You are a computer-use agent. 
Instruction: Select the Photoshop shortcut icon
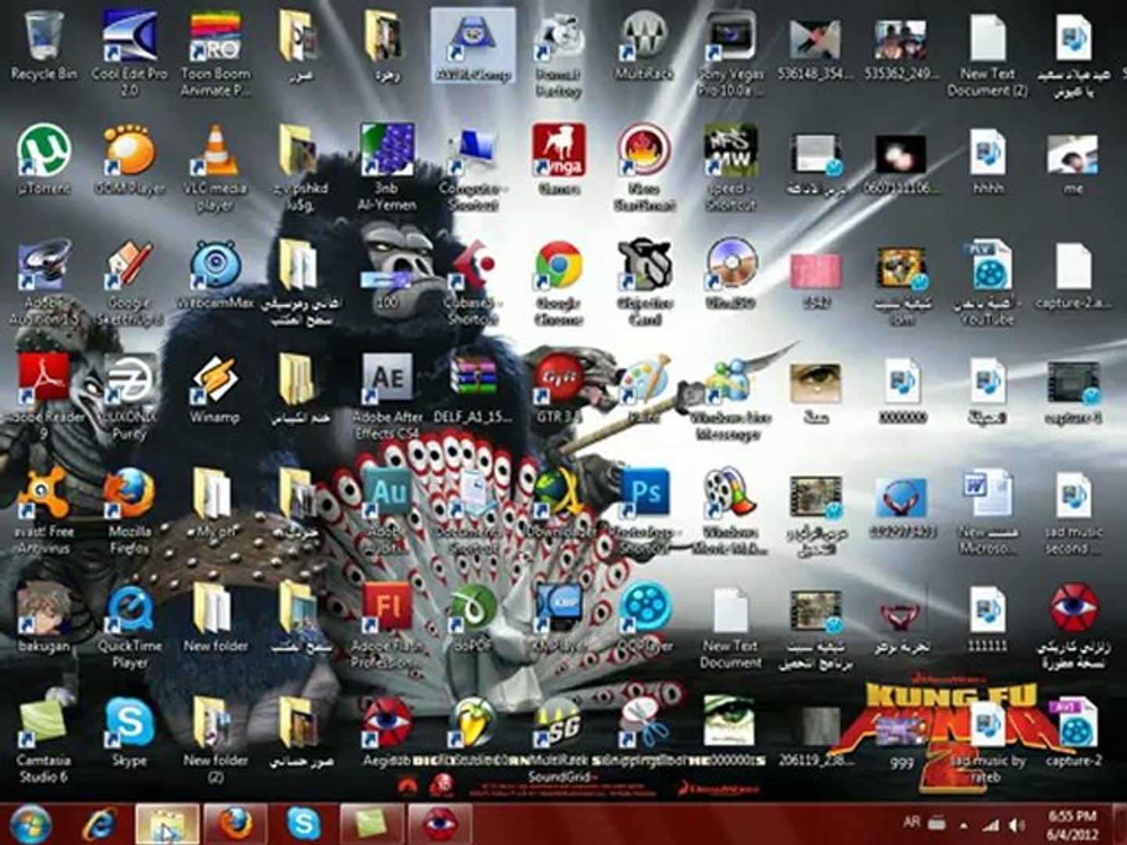pos(644,510)
